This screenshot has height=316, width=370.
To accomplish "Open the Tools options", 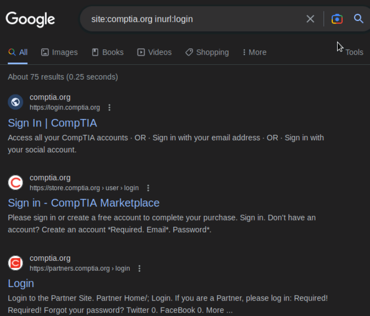I will (x=354, y=52).
